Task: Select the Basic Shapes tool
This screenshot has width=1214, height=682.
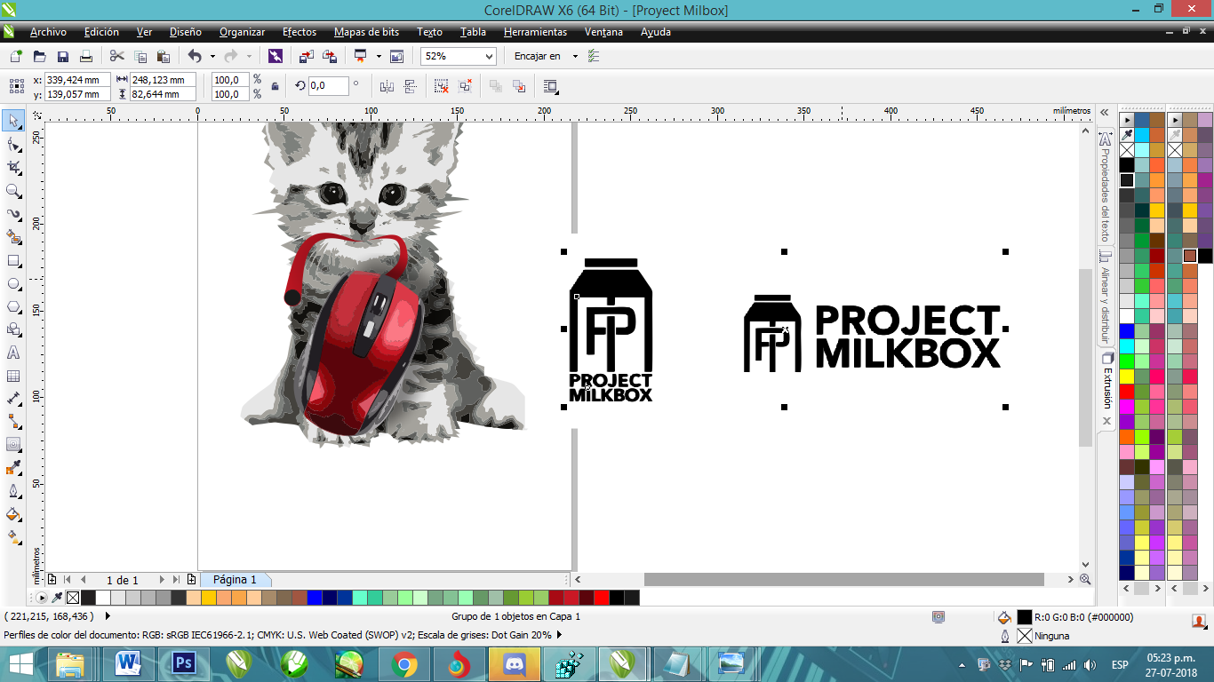Action: 13,329
